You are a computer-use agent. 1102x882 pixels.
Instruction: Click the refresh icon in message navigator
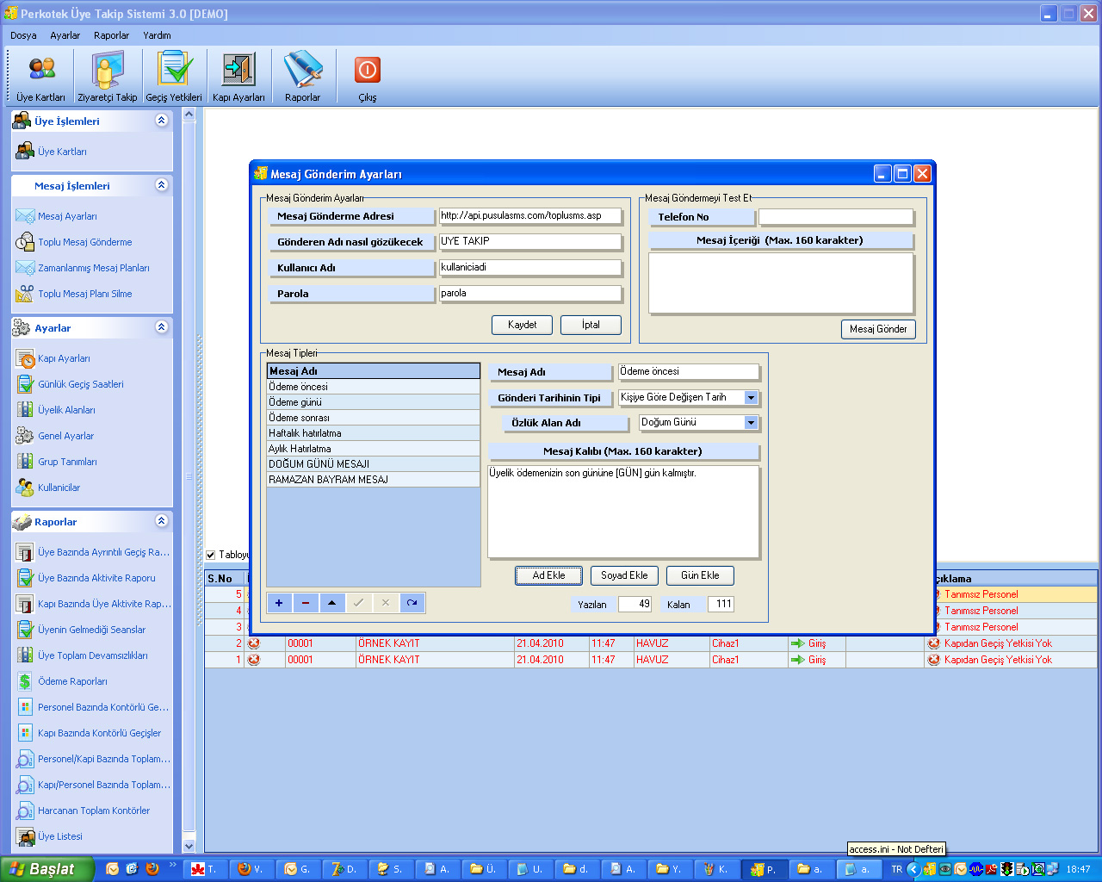point(412,603)
